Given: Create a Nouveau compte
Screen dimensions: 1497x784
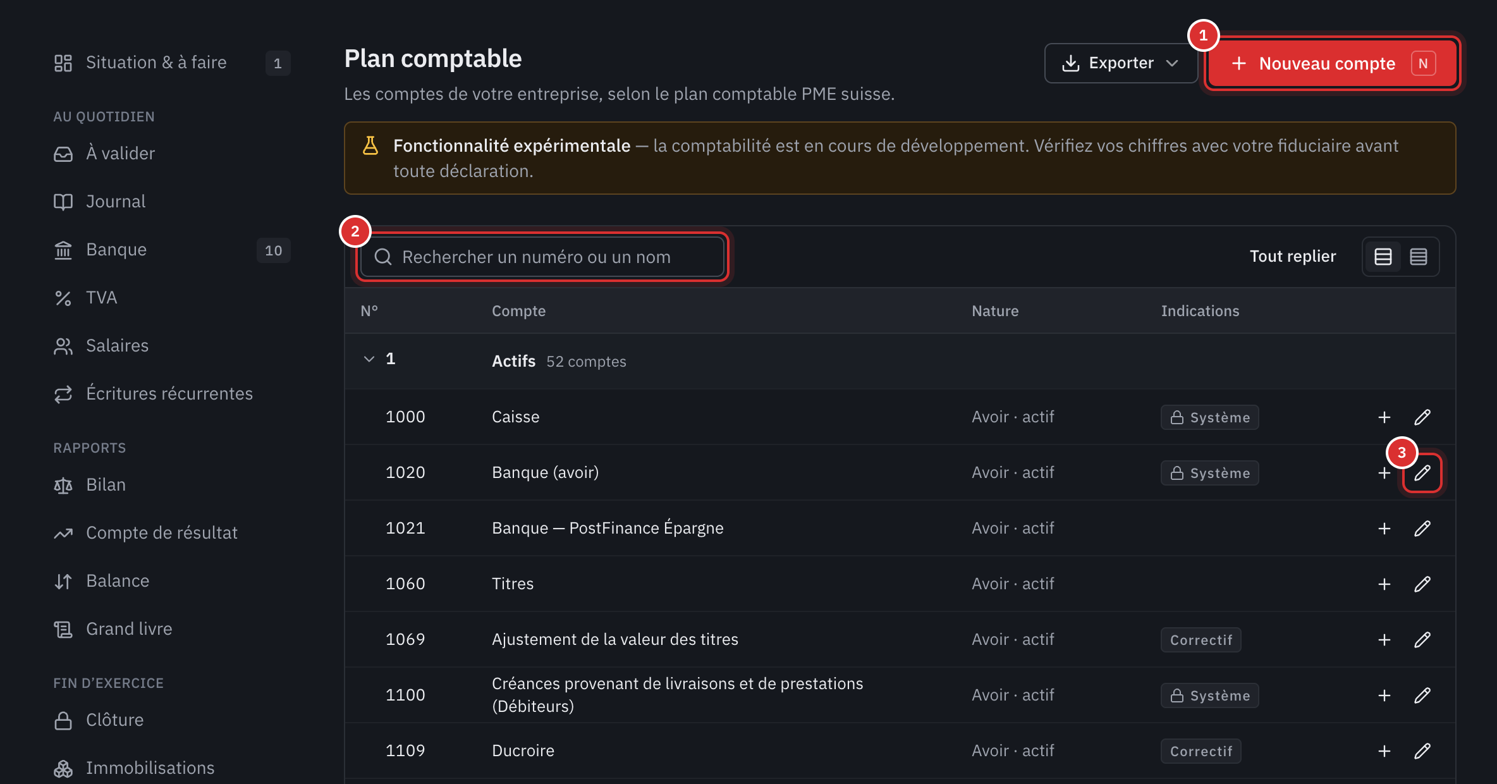Looking at the screenshot, I should (x=1333, y=63).
